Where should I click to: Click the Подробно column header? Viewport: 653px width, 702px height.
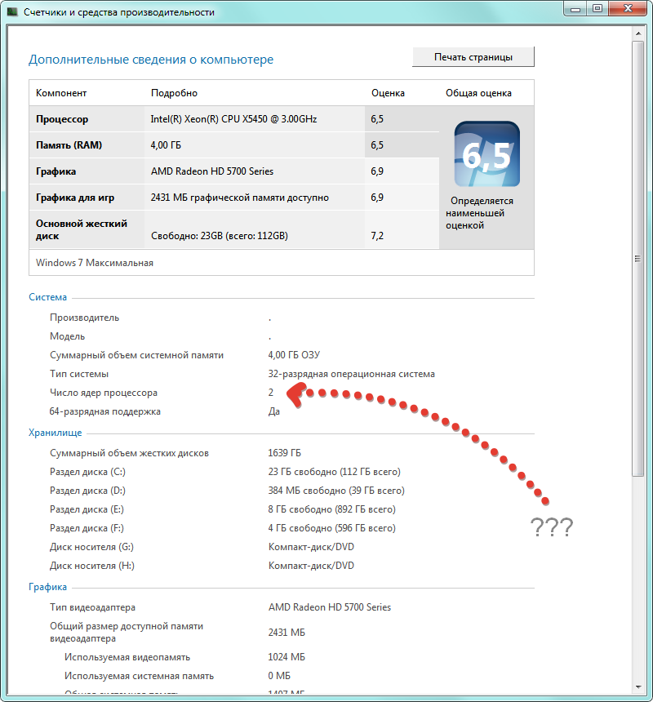point(174,93)
